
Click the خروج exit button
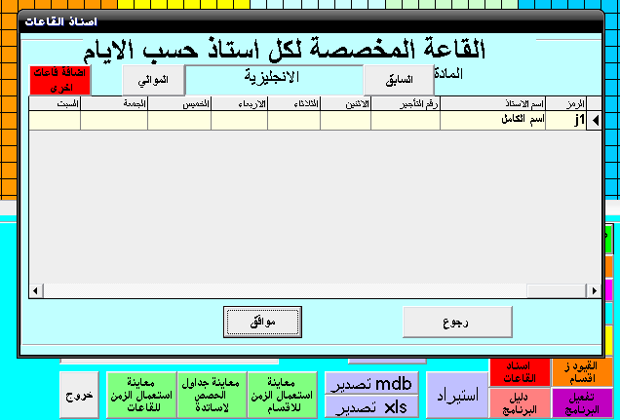[79, 395]
